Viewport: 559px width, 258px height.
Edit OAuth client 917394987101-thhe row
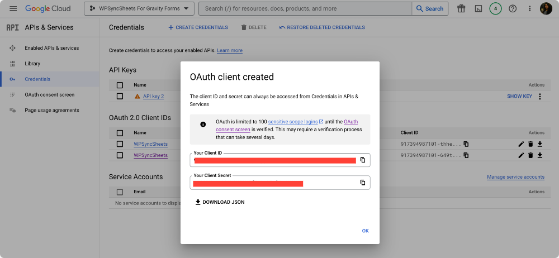[x=521, y=144]
